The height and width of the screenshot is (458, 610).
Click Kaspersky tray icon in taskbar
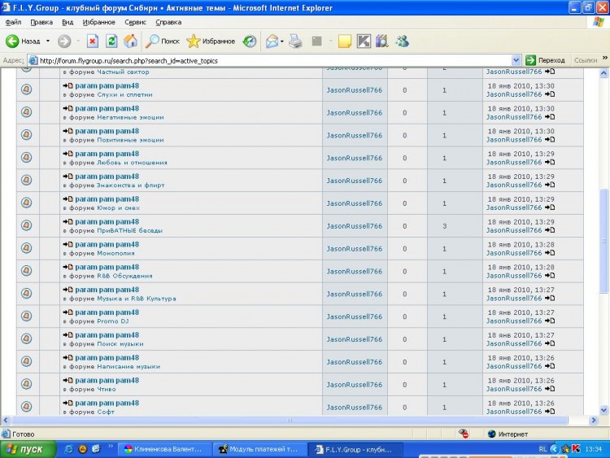point(576,449)
